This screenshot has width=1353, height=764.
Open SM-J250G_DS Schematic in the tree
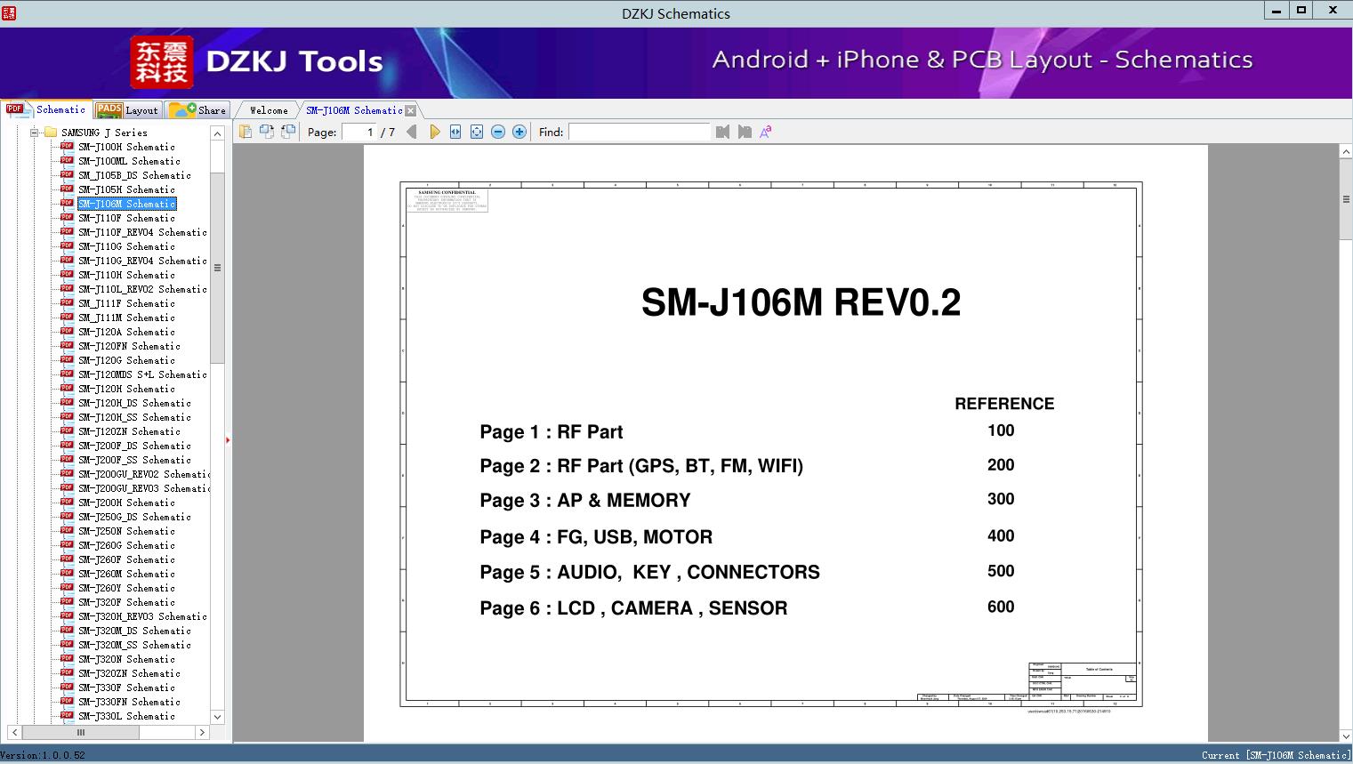(x=134, y=517)
